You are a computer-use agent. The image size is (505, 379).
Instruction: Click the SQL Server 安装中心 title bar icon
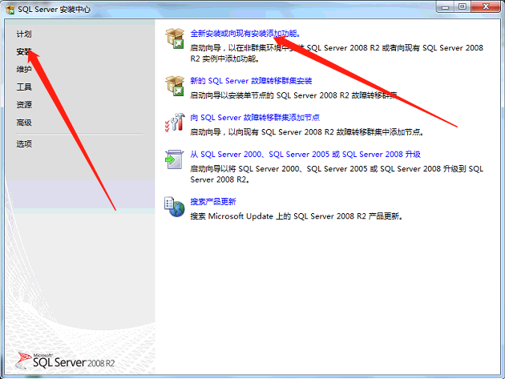tap(10, 7)
